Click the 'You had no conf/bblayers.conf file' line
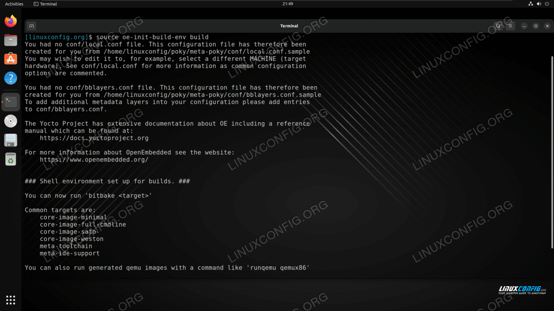The height and width of the screenshot is (311, 554). [x=171, y=88]
